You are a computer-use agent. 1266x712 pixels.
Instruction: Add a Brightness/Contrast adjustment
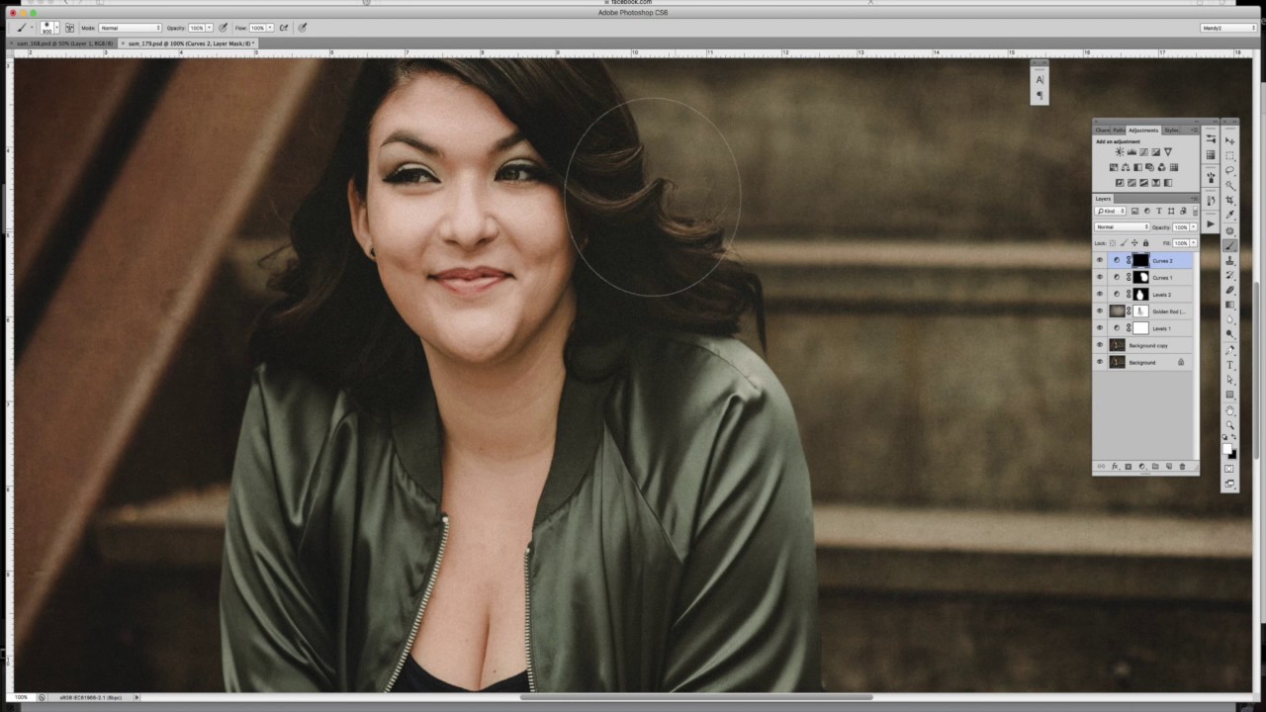pos(1120,151)
